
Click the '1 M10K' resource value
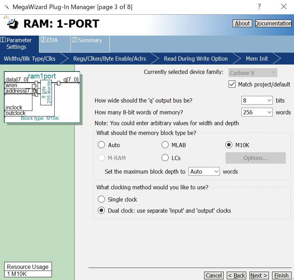point(17,274)
